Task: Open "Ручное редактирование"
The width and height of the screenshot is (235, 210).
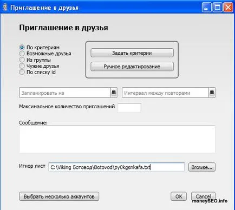Action: point(132,67)
